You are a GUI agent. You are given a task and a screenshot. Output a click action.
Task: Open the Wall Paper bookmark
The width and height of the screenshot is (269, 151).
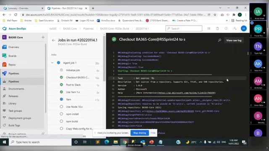pos(10,21)
